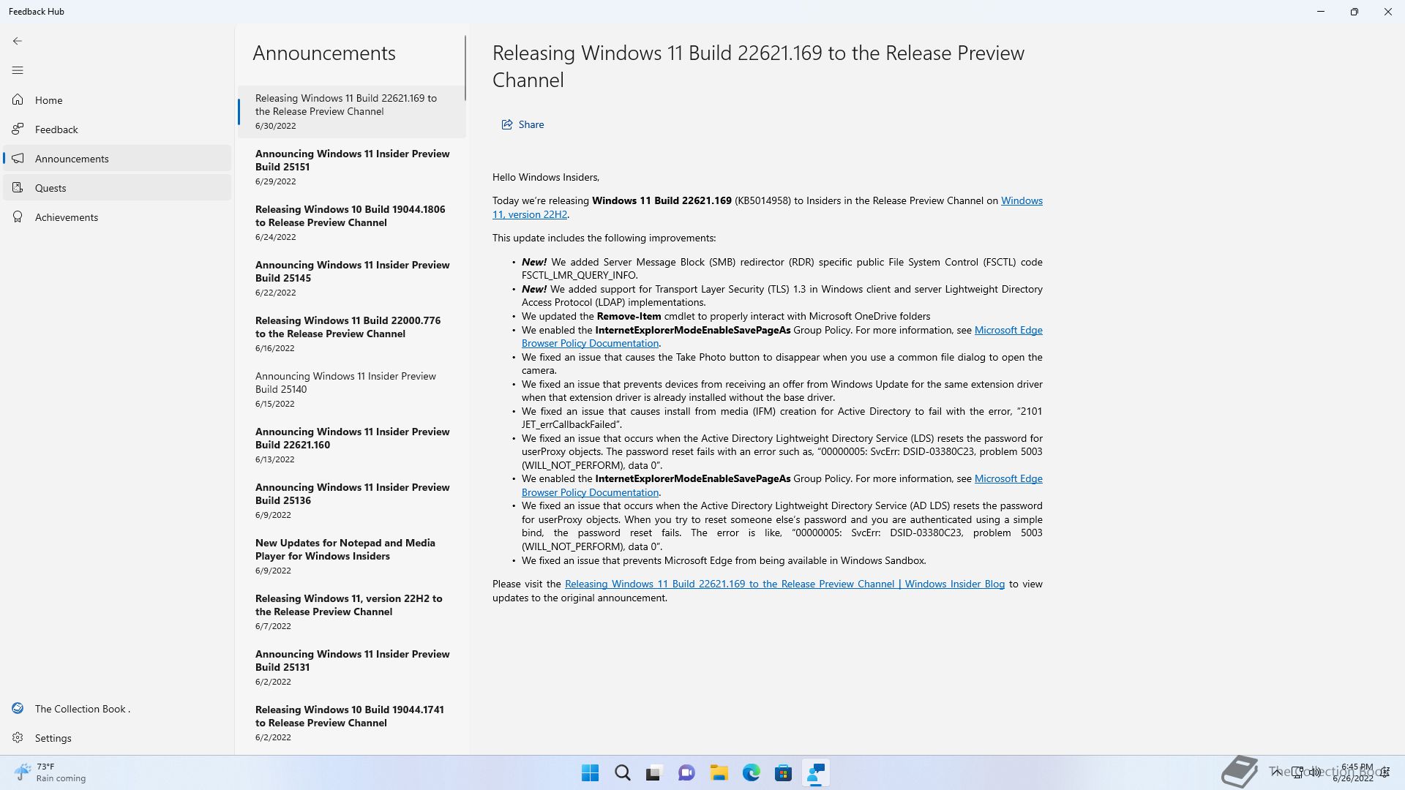Click the Quests icon in sidebar
1405x790 pixels.
[18, 187]
